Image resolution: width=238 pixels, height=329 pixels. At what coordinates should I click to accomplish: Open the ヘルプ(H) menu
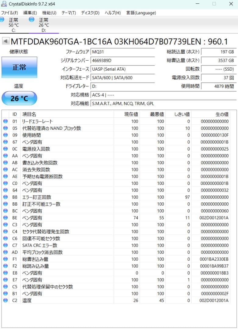pyautogui.click(x=113, y=13)
